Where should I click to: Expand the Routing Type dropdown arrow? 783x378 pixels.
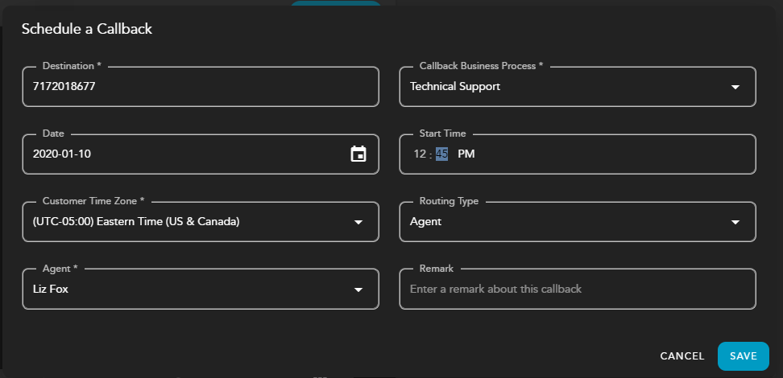click(735, 222)
